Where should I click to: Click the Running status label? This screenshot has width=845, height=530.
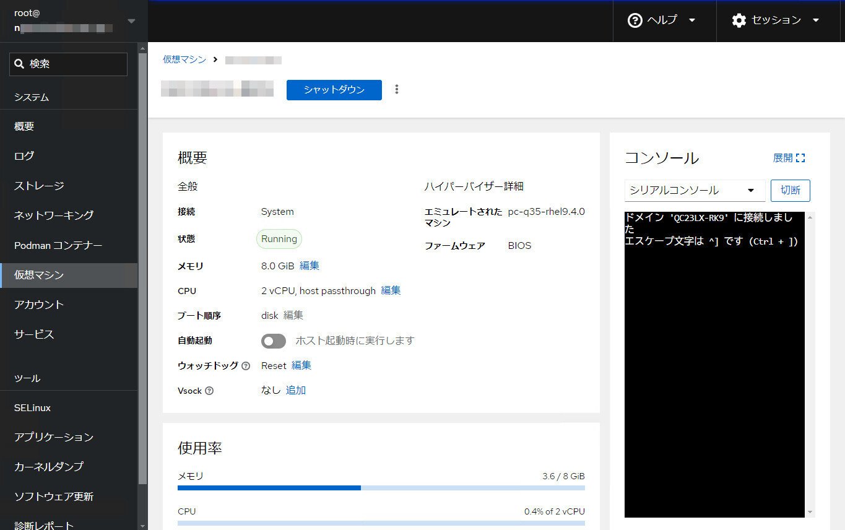pos(279,239)
